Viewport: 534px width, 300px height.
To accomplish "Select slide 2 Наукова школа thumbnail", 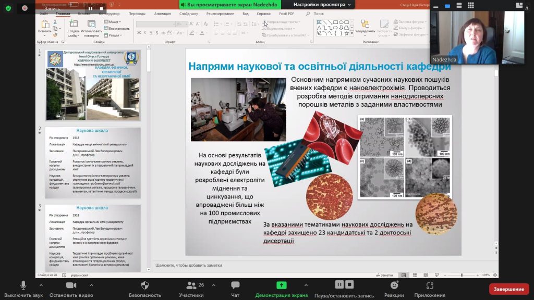I will click(x=93, y=162).
